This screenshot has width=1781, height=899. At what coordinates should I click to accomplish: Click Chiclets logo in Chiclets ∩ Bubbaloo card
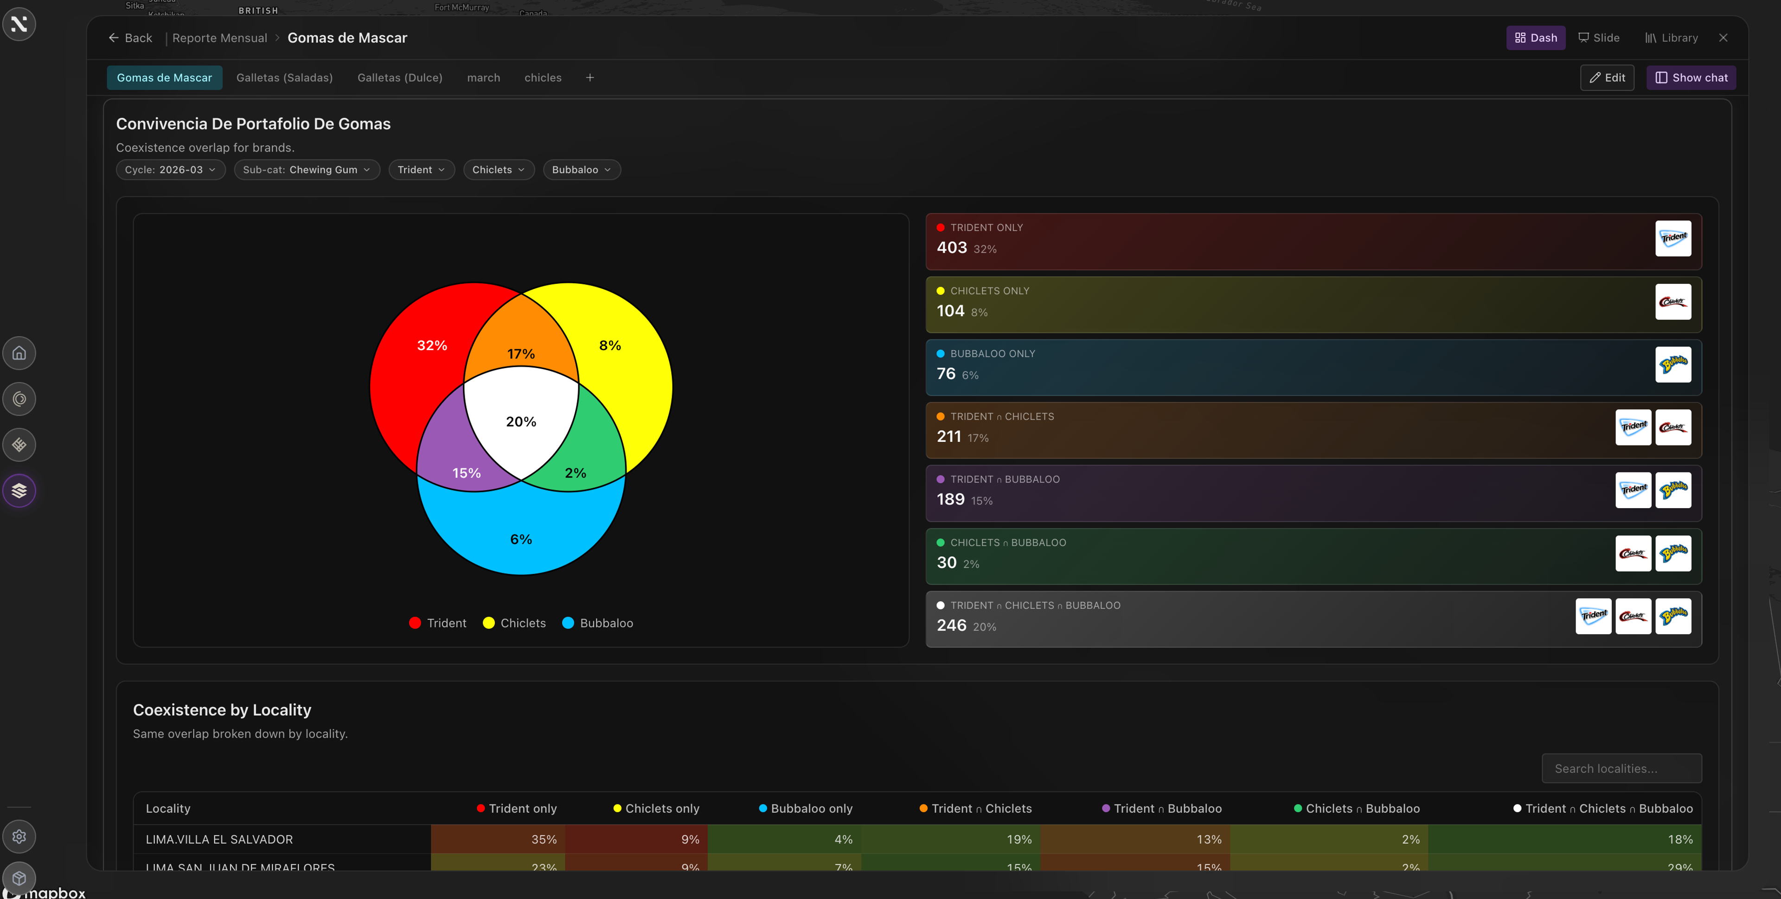point(1633,554)
